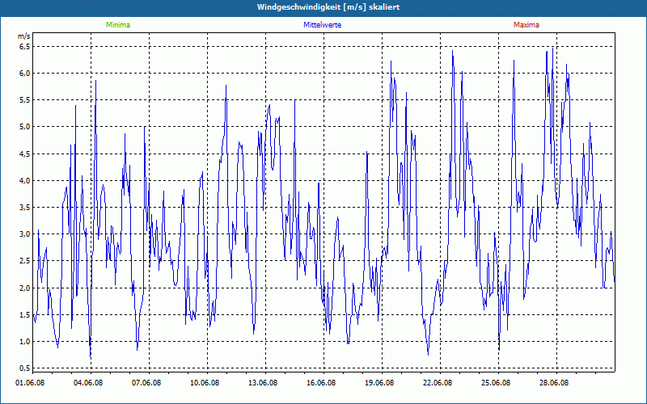The image size is (647, 404).
Task: Click the chart title Windgeschwindigkeit [m/s] skaliert
Action: point(328,7)
